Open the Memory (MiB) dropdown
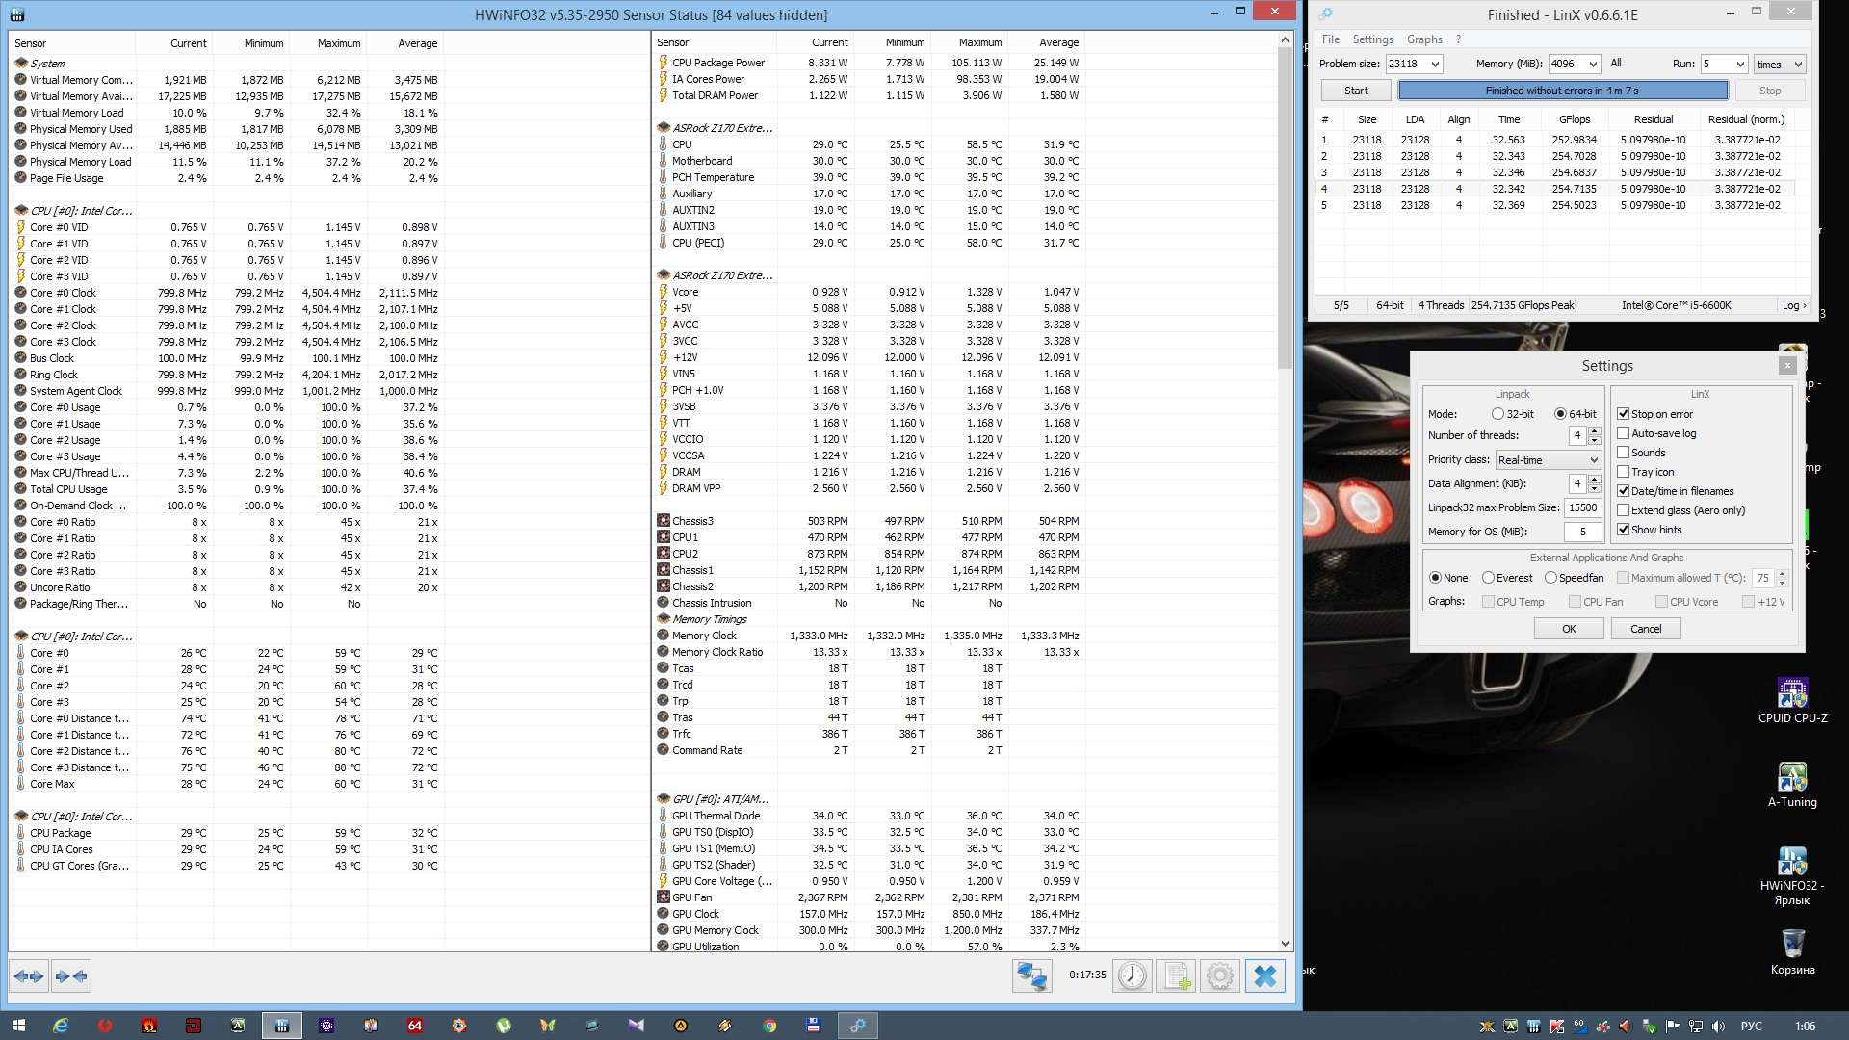Screen dimensions: 1849x1040 pos(1593,65)
